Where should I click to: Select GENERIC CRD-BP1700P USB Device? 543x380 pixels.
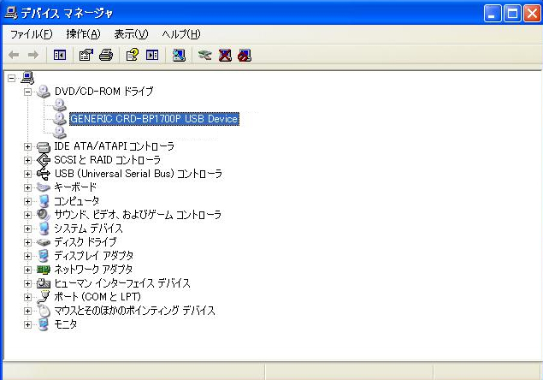coord(154,119)
